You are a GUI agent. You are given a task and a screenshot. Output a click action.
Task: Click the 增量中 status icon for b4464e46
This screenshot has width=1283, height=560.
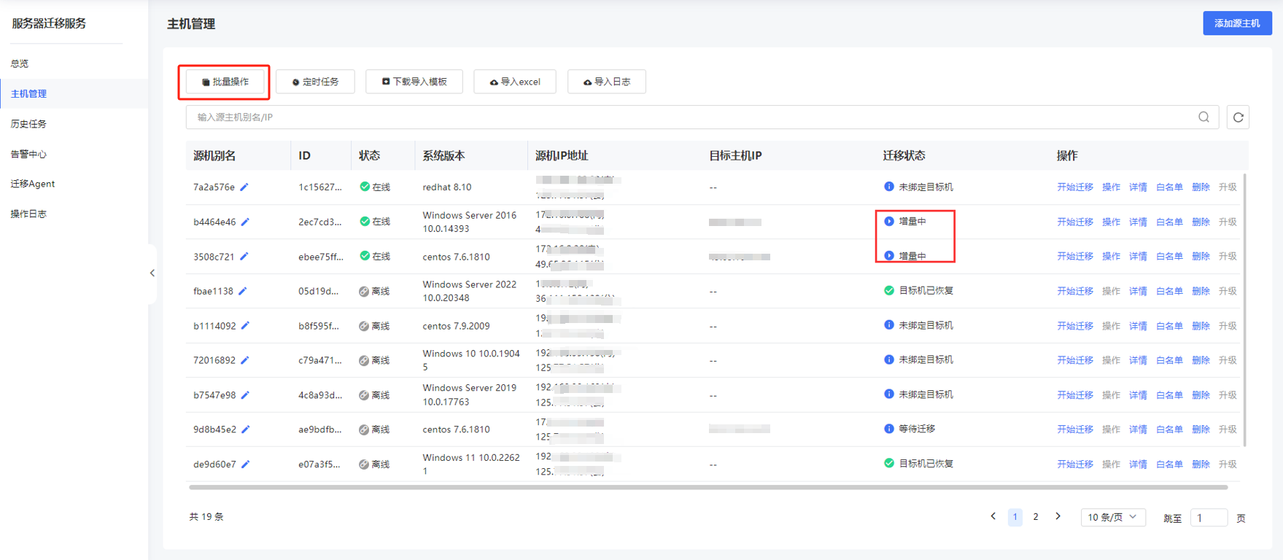pos(888,221)
